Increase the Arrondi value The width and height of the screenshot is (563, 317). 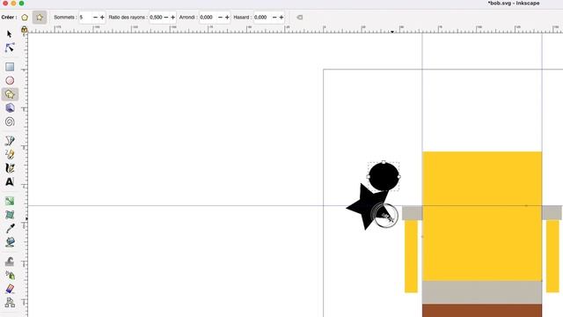click(227, 18)
